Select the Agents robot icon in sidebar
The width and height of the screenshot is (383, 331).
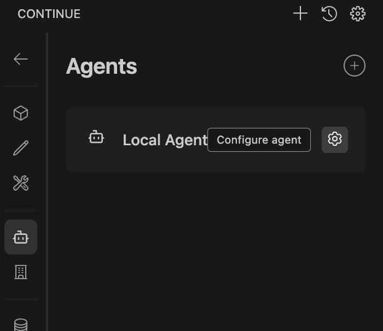pos(21,237)
